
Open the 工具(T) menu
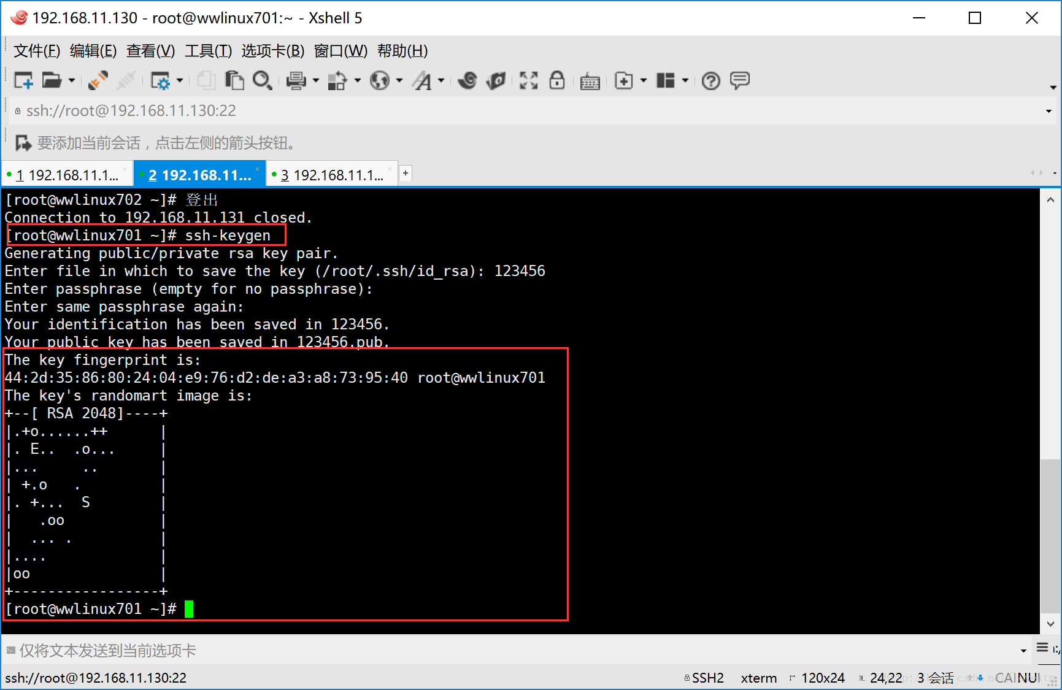click(208, 51)
